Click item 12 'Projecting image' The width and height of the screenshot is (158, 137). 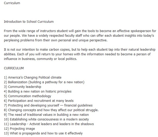pos(19,129)
